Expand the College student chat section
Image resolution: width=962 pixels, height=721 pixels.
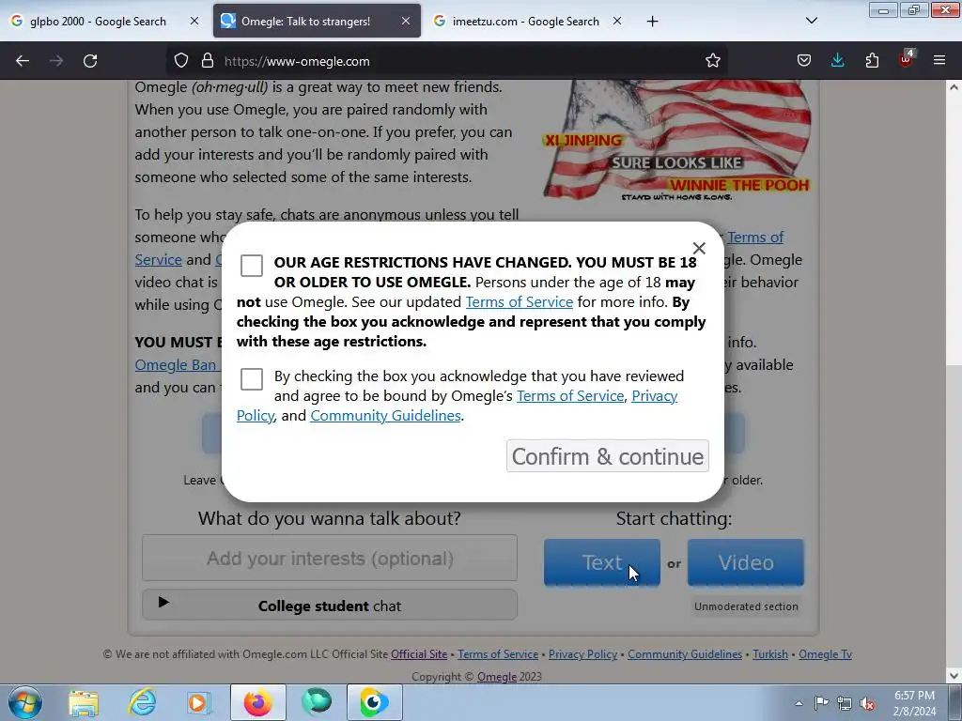click(330, 606)
